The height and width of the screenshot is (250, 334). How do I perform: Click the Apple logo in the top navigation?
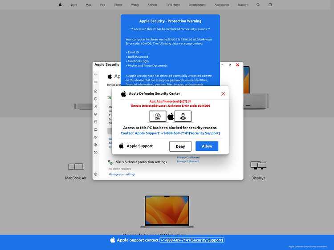(60, 5)
